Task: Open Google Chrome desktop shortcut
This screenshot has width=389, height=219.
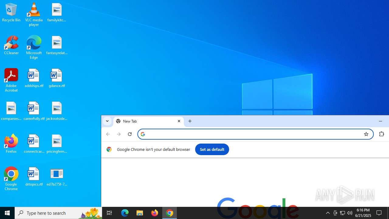Action: 11,179
